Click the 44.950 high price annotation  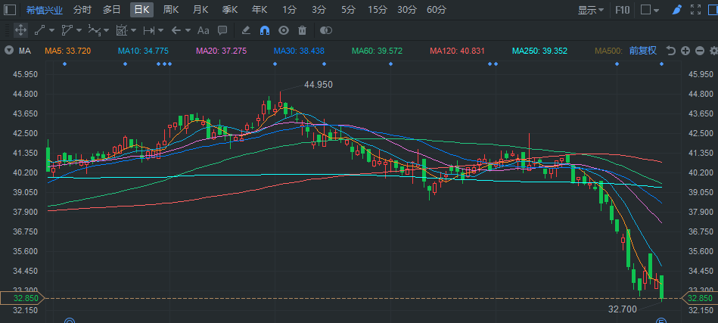pos(319,85)
